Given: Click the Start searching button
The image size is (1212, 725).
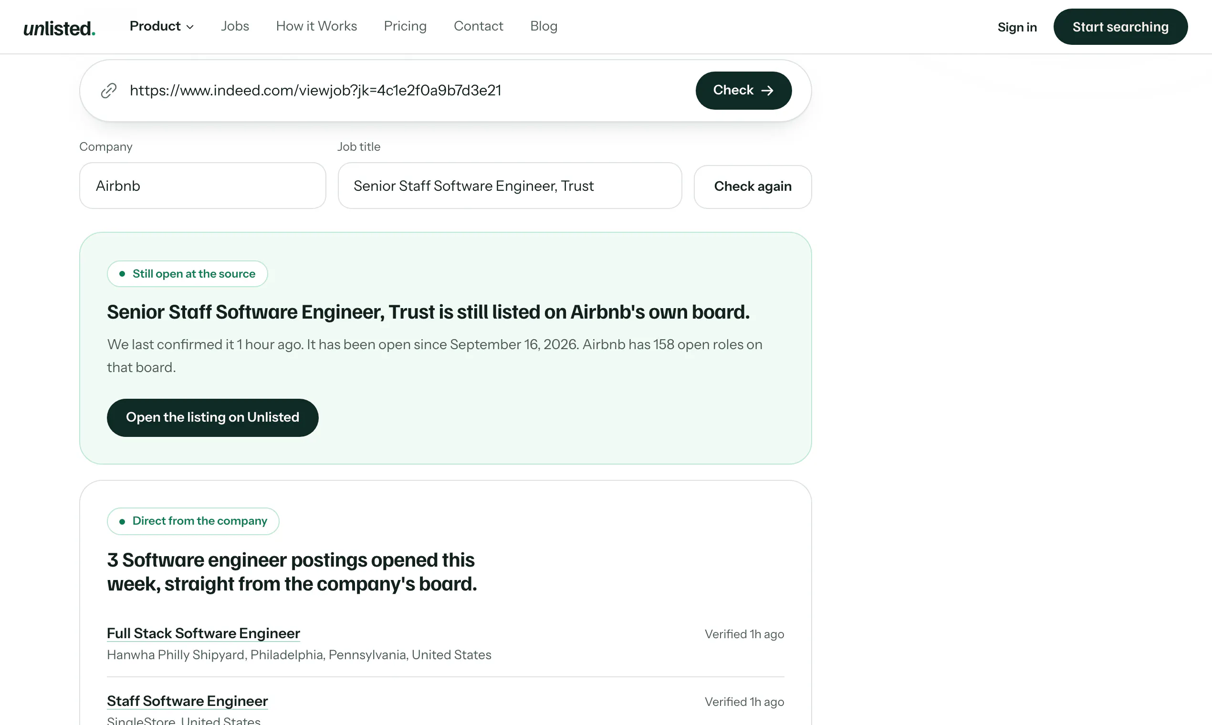Looking at the screenshot, I should (x=1120, y=27).
